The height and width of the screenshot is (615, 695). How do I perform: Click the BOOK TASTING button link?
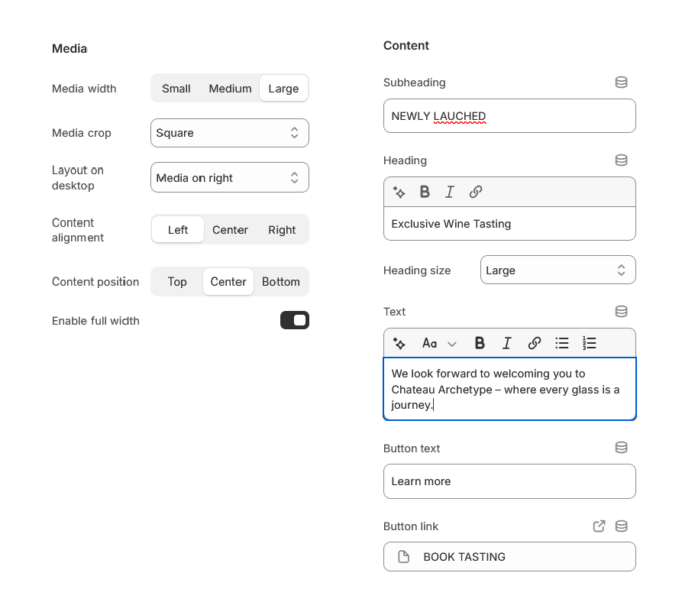(x=509, y=556)
